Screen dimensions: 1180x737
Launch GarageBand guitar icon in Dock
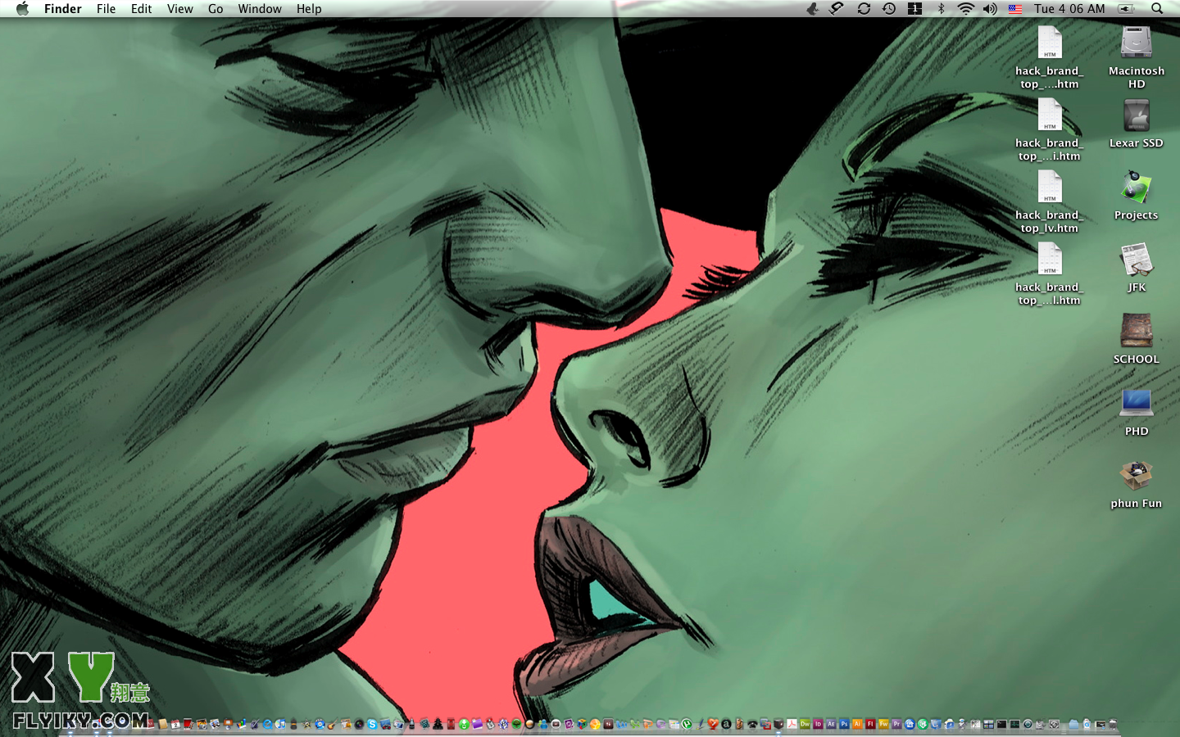(x=333, y=724)
